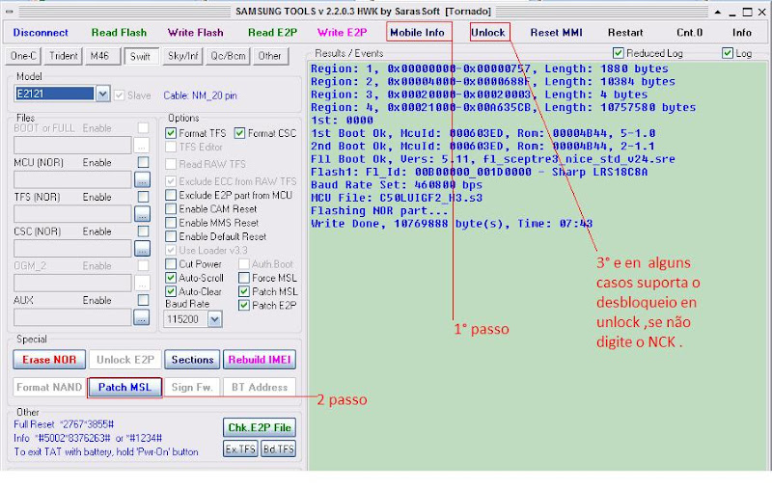
Task: Click the title bar menu icon at left
Action: point(10,12)
